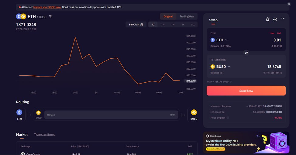Click the Mysterious utility NFT banner
296x155 pixels.
(246, 143)
